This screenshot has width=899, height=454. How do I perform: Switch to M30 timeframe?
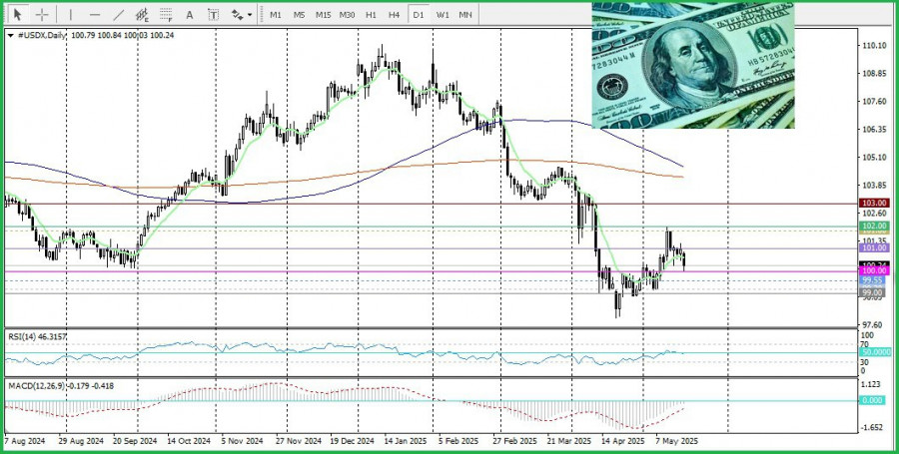[x=347, y=15]
